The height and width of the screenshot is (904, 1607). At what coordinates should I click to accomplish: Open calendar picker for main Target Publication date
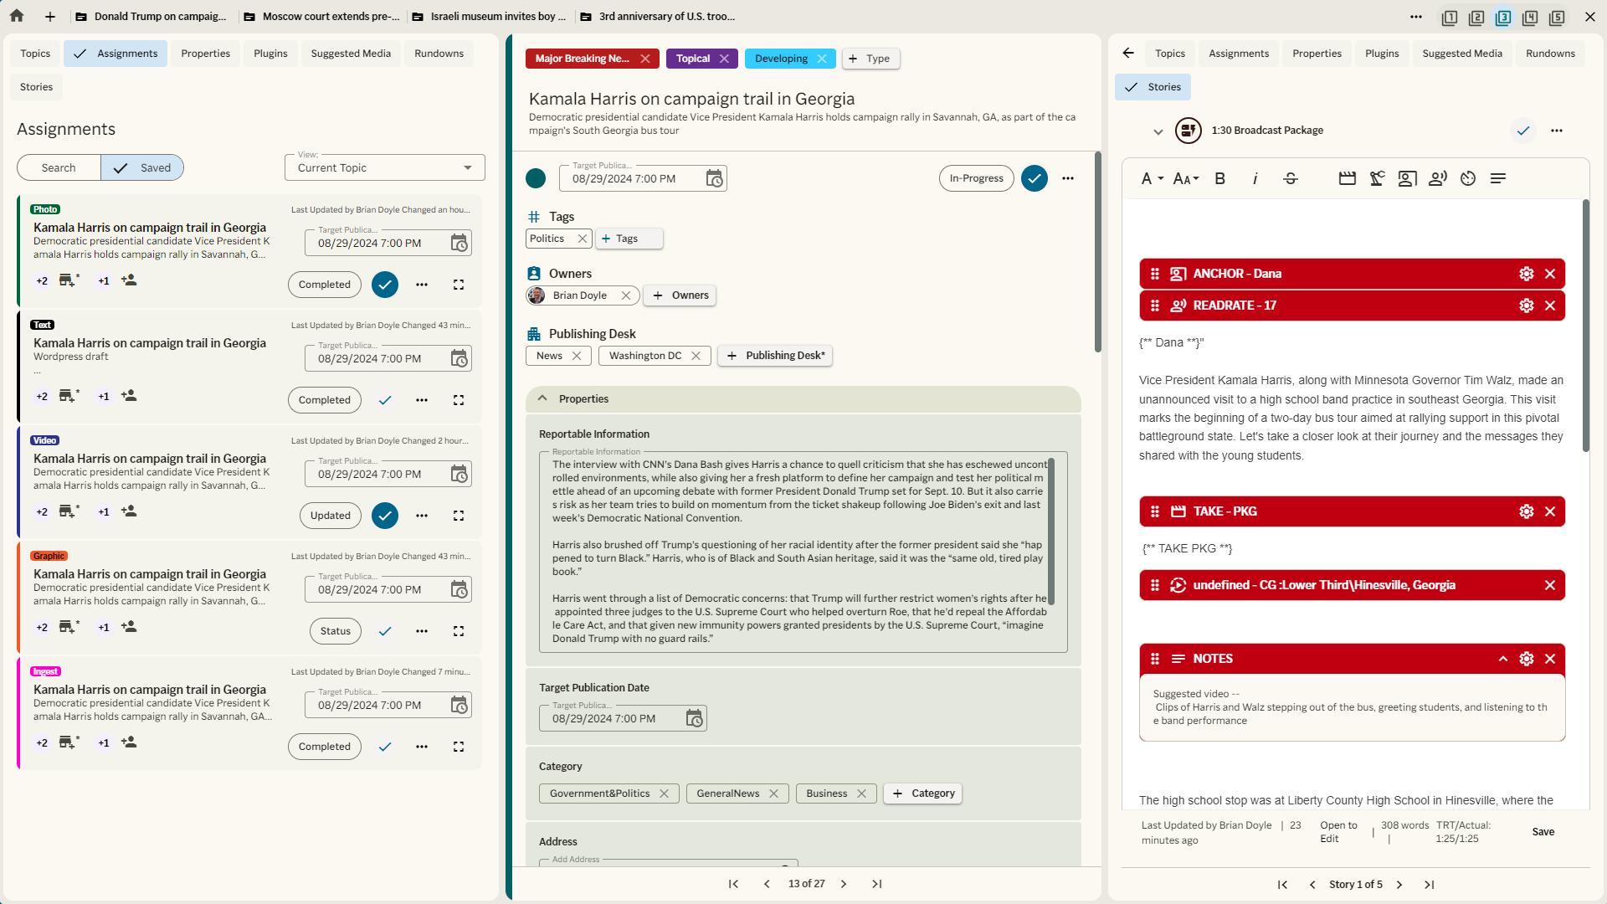pyautogui.click(x=714, y=178)
